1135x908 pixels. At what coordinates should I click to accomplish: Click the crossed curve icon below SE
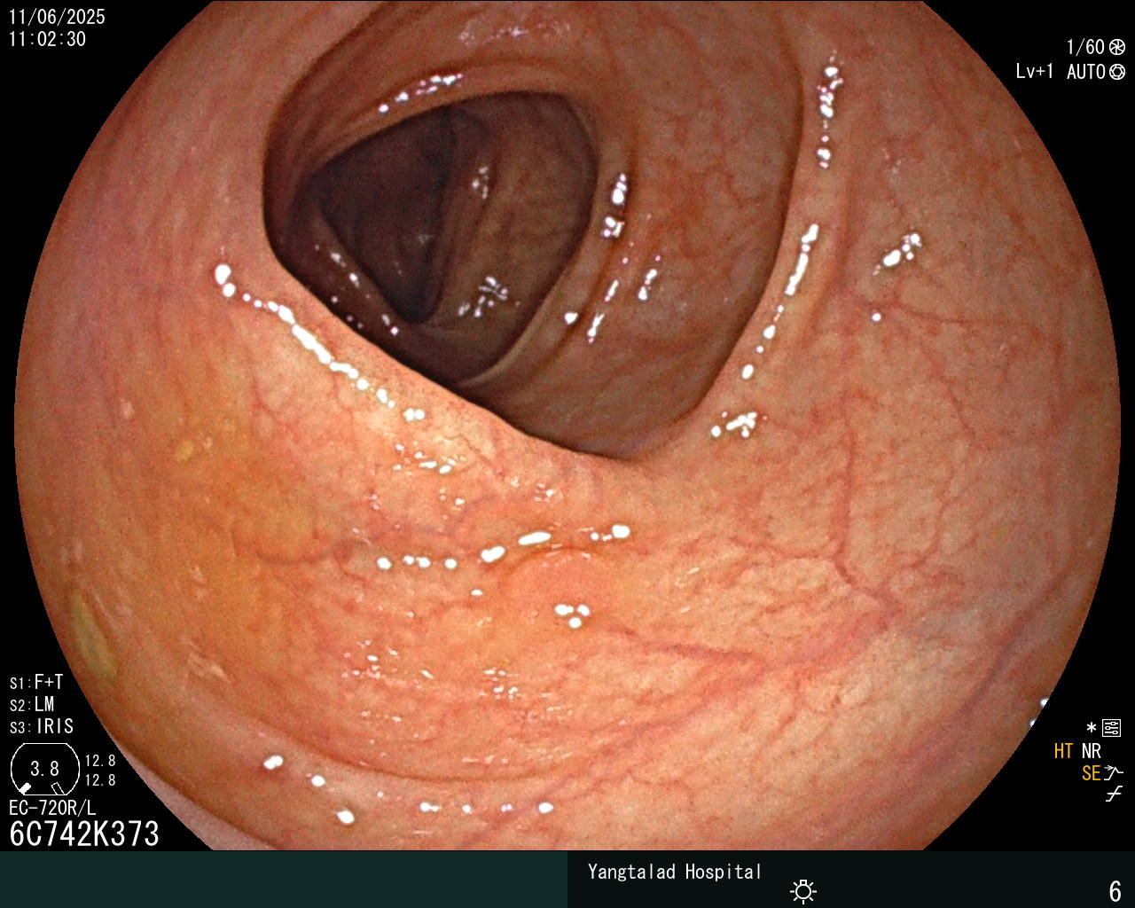click(1114, 794)
